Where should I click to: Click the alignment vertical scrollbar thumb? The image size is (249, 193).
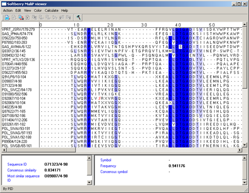pos(244,57)
